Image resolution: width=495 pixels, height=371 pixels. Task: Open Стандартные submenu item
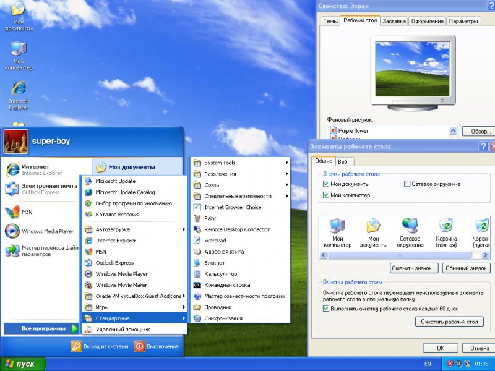click(x=134, y=318)
